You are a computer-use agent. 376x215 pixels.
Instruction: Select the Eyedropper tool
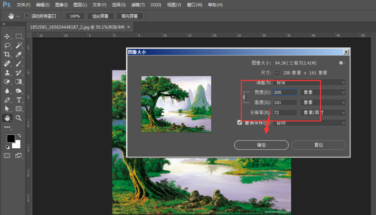coord(19,54)
